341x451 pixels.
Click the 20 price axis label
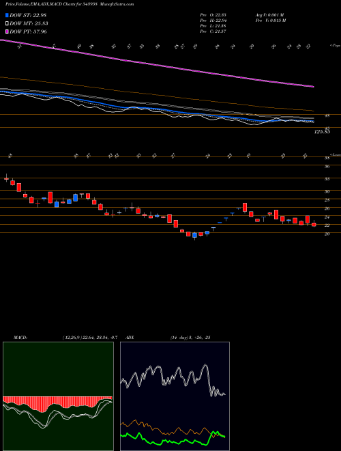pyautogui.click(x=327, y=234)
